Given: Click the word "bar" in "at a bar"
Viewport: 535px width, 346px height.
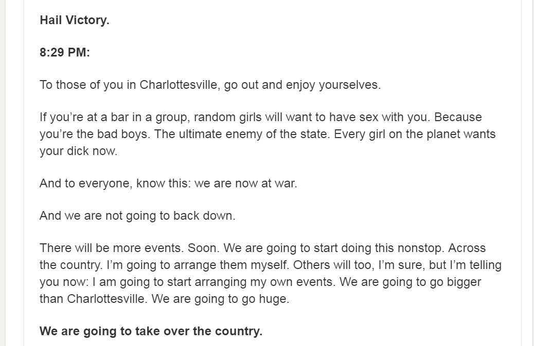Looking at the screenshot, I should coord(119,117).
